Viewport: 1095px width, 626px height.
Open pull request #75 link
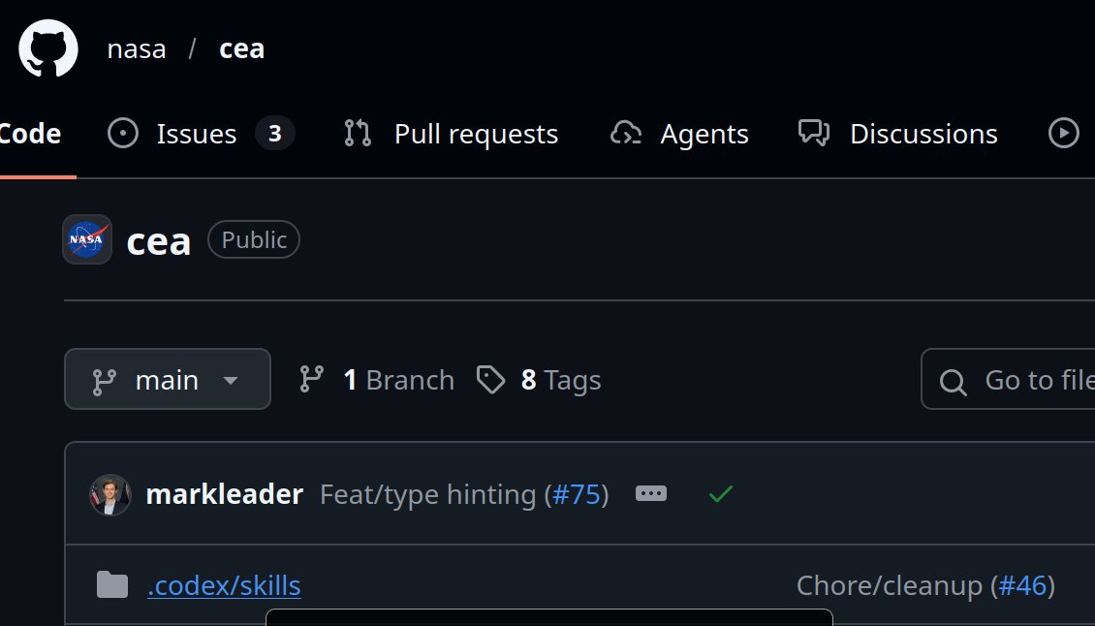[577, 494]
